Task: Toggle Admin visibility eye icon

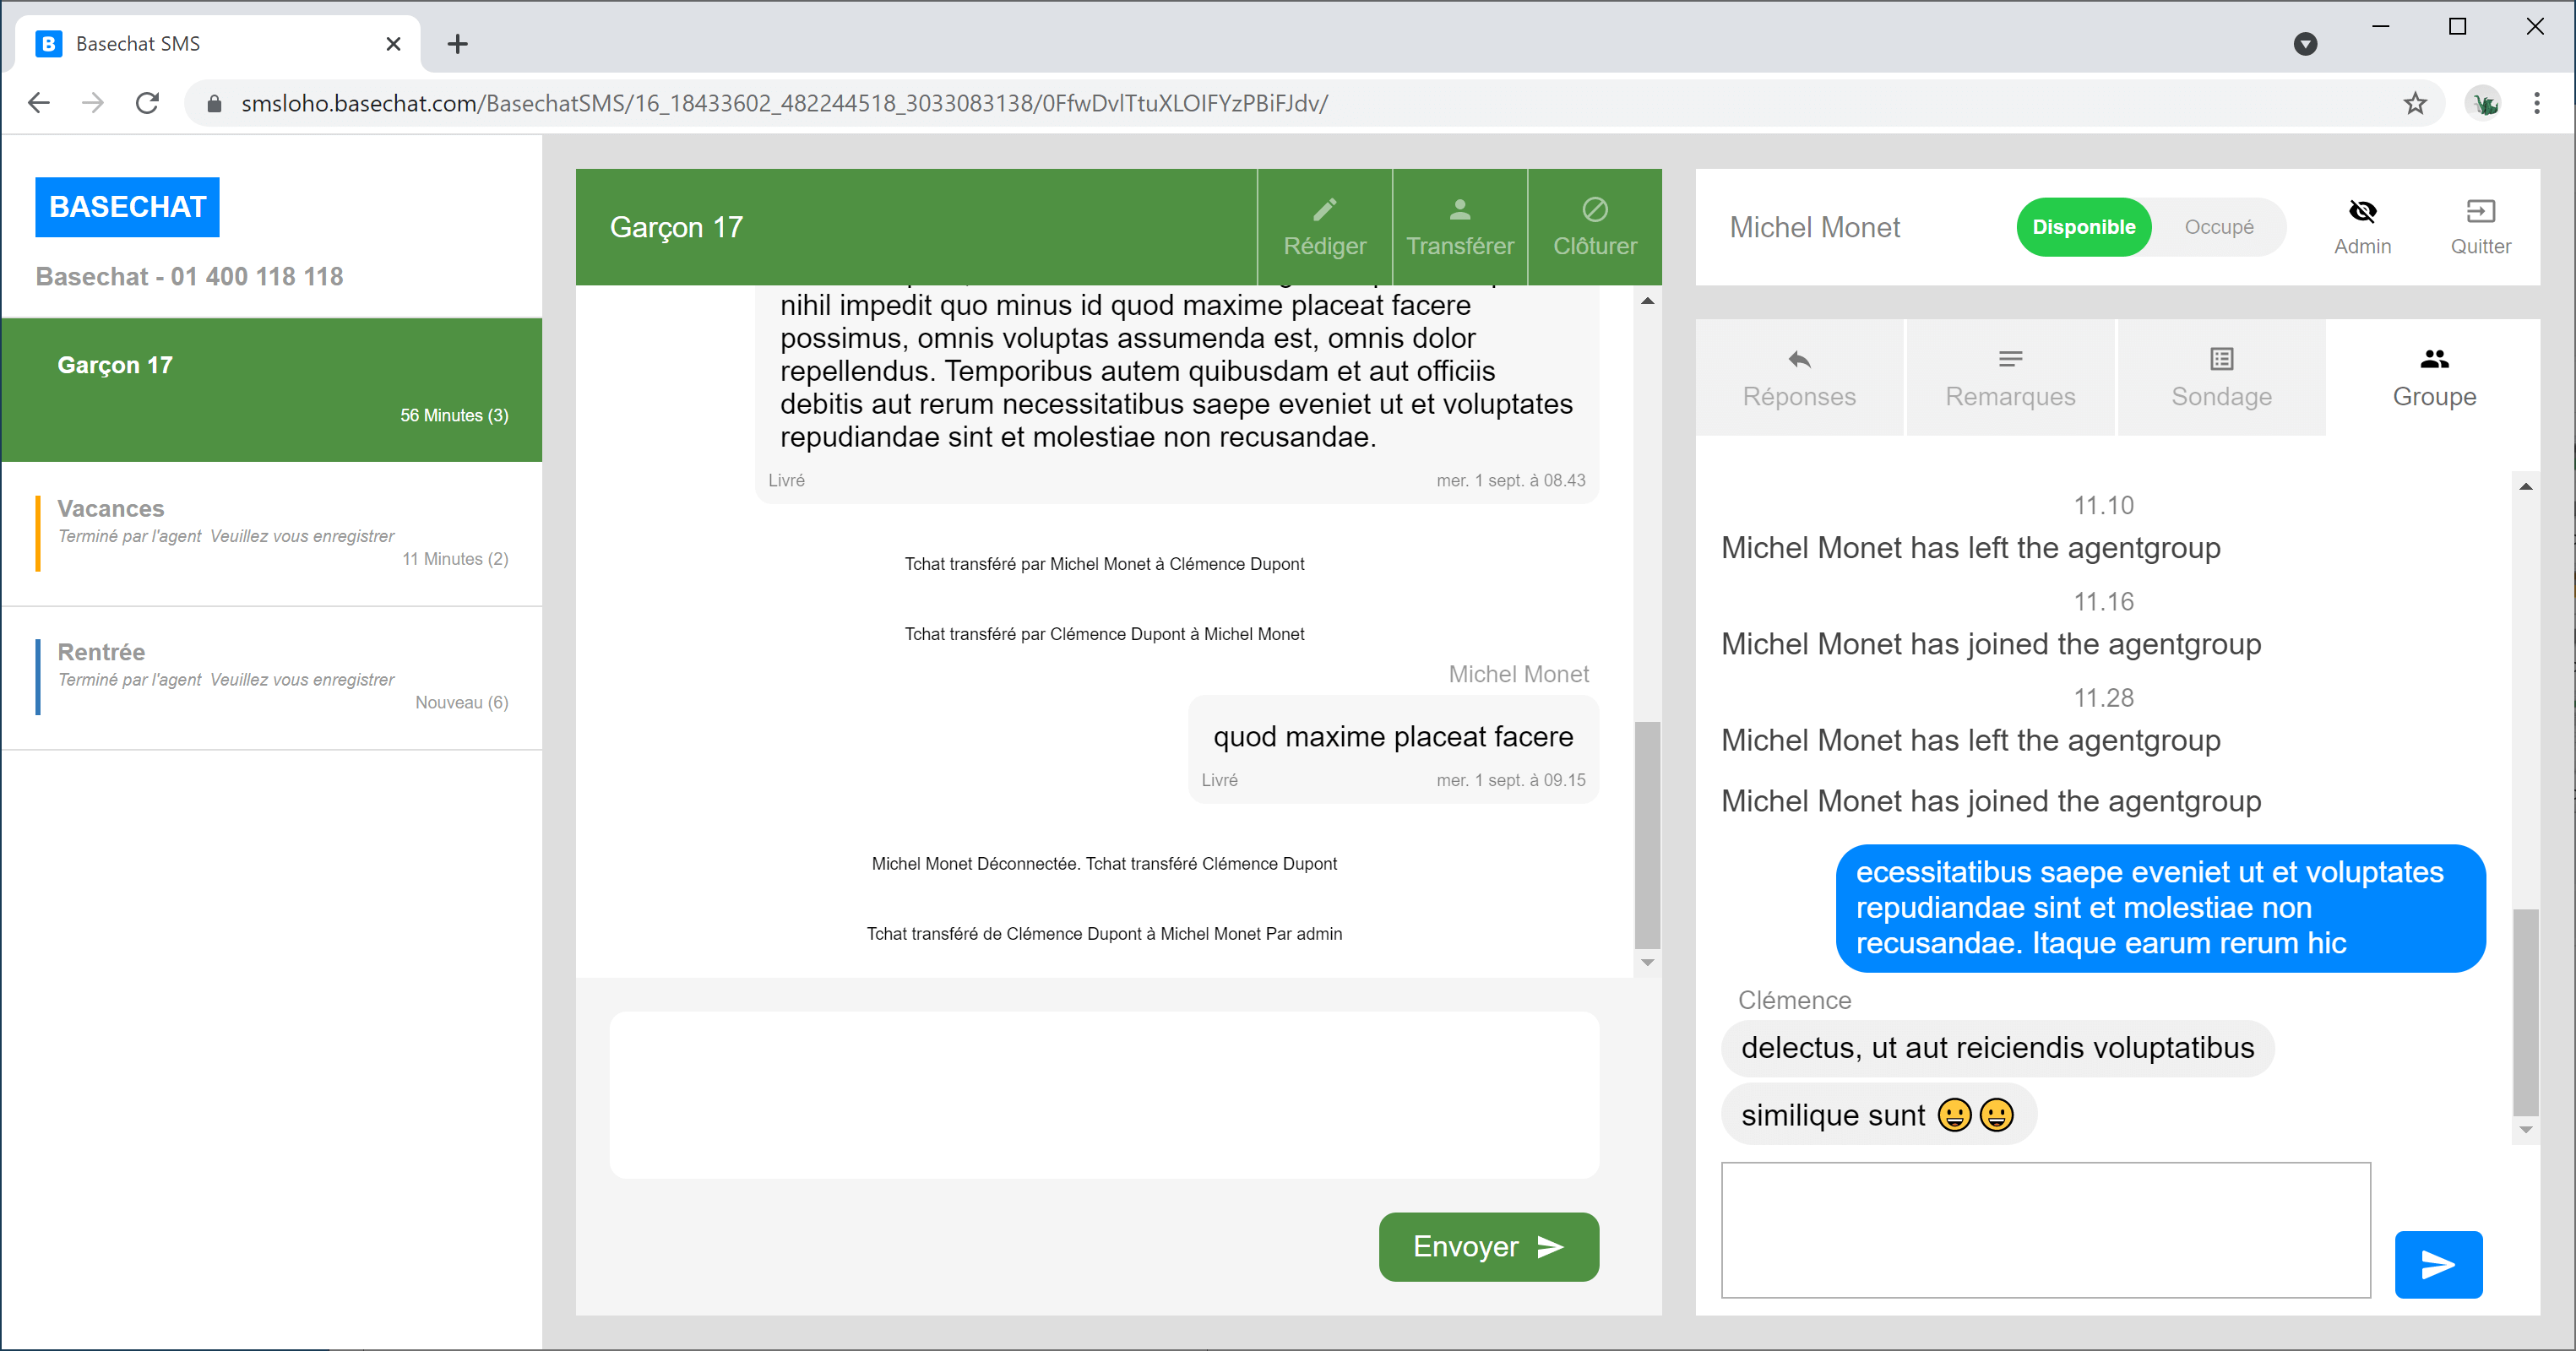Action: point(2362,212)
